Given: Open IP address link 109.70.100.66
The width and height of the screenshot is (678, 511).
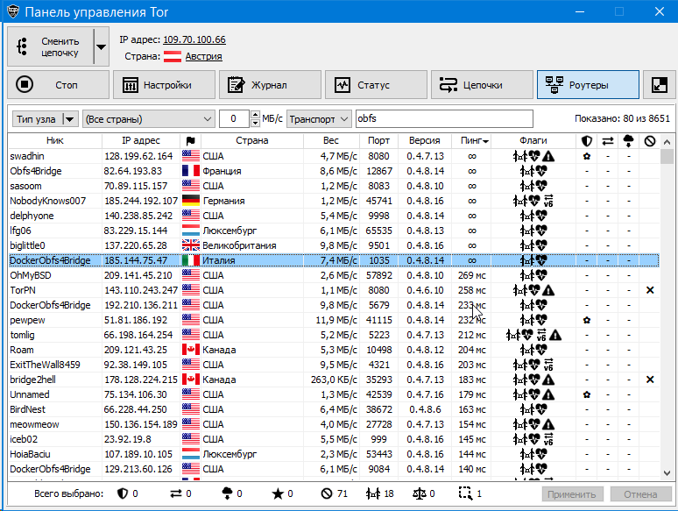Looking at the screenshot, I should 194,39.
